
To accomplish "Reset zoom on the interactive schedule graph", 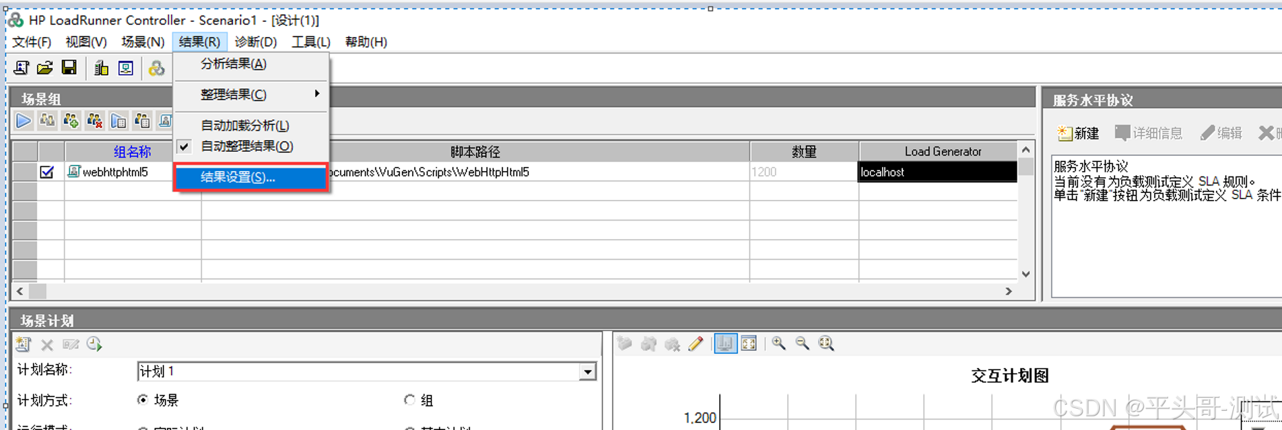I will pos(826,343).
